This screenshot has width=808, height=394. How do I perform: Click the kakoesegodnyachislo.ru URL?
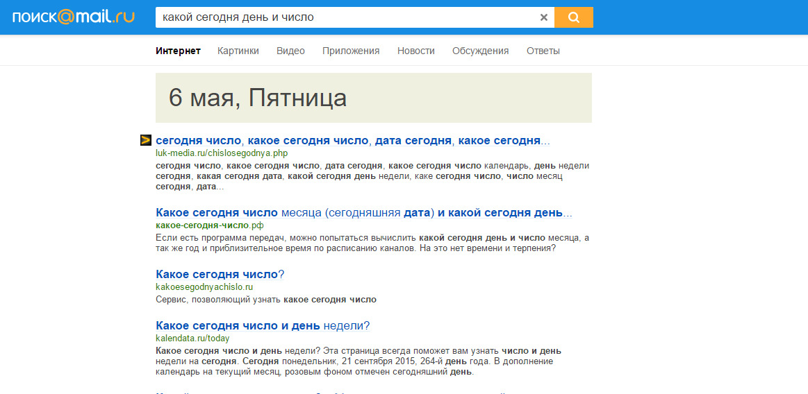tap(204, 286)
